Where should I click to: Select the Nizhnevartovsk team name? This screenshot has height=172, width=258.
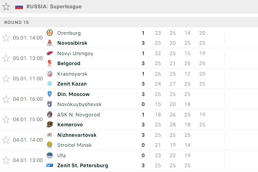77,135
